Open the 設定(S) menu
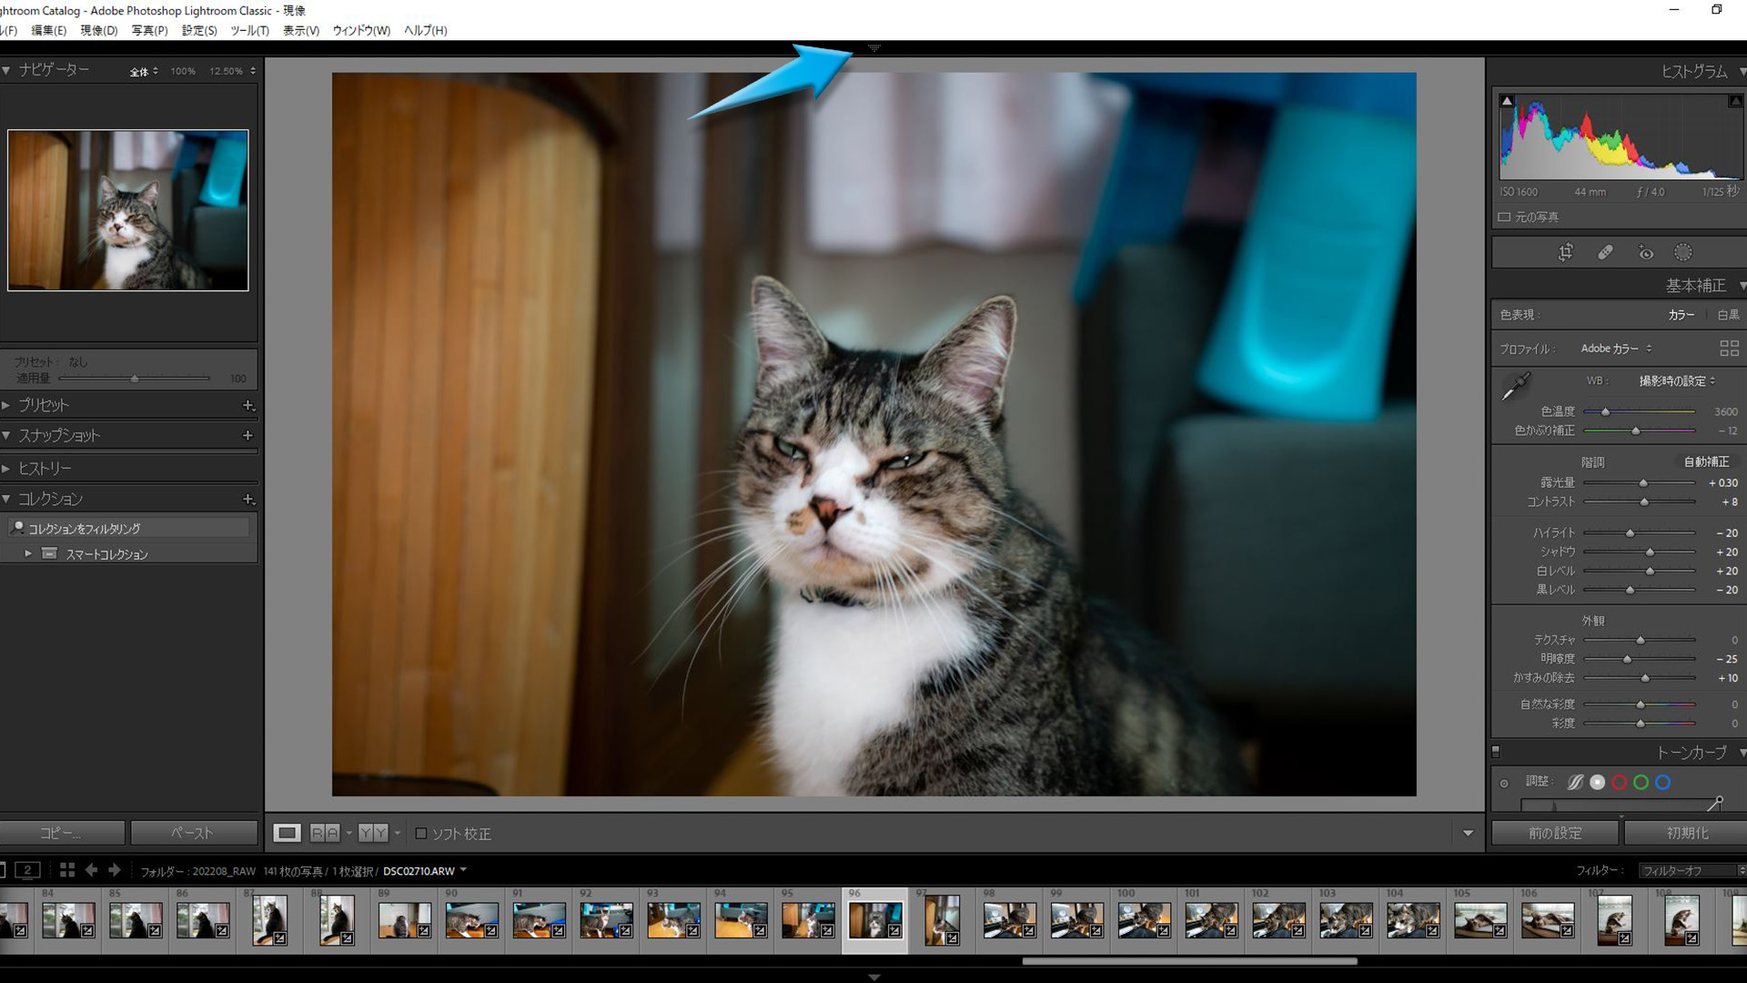The height and width of the screenshot is (983, 1747). [199, 30]
